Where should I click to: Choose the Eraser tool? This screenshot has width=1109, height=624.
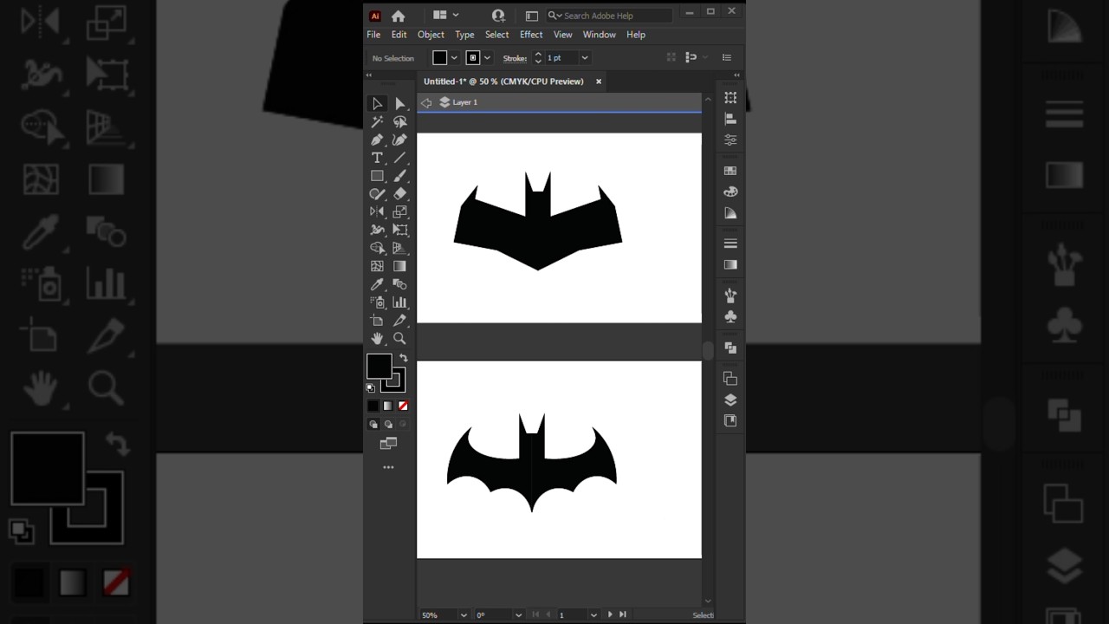click(399, 194)
